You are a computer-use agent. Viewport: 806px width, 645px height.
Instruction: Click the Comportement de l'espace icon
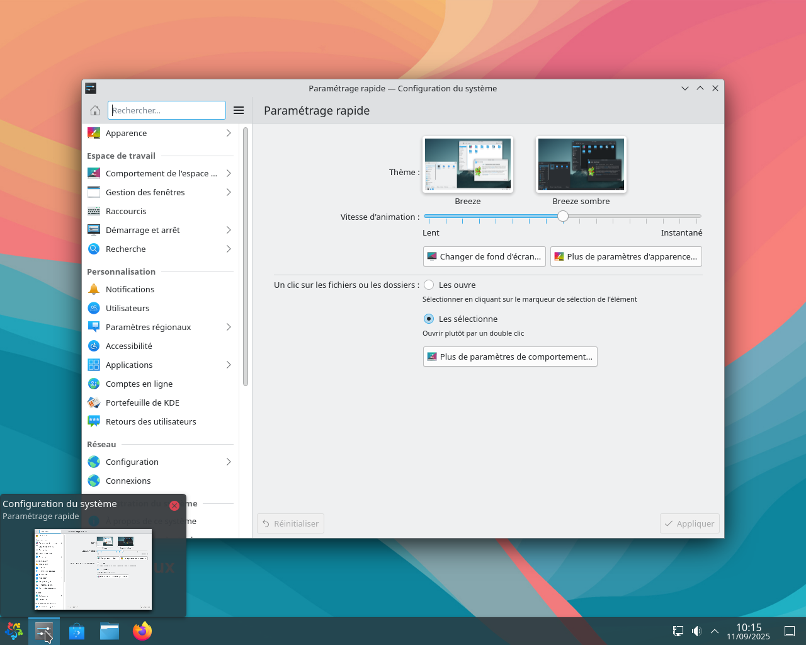coord(94,173)
